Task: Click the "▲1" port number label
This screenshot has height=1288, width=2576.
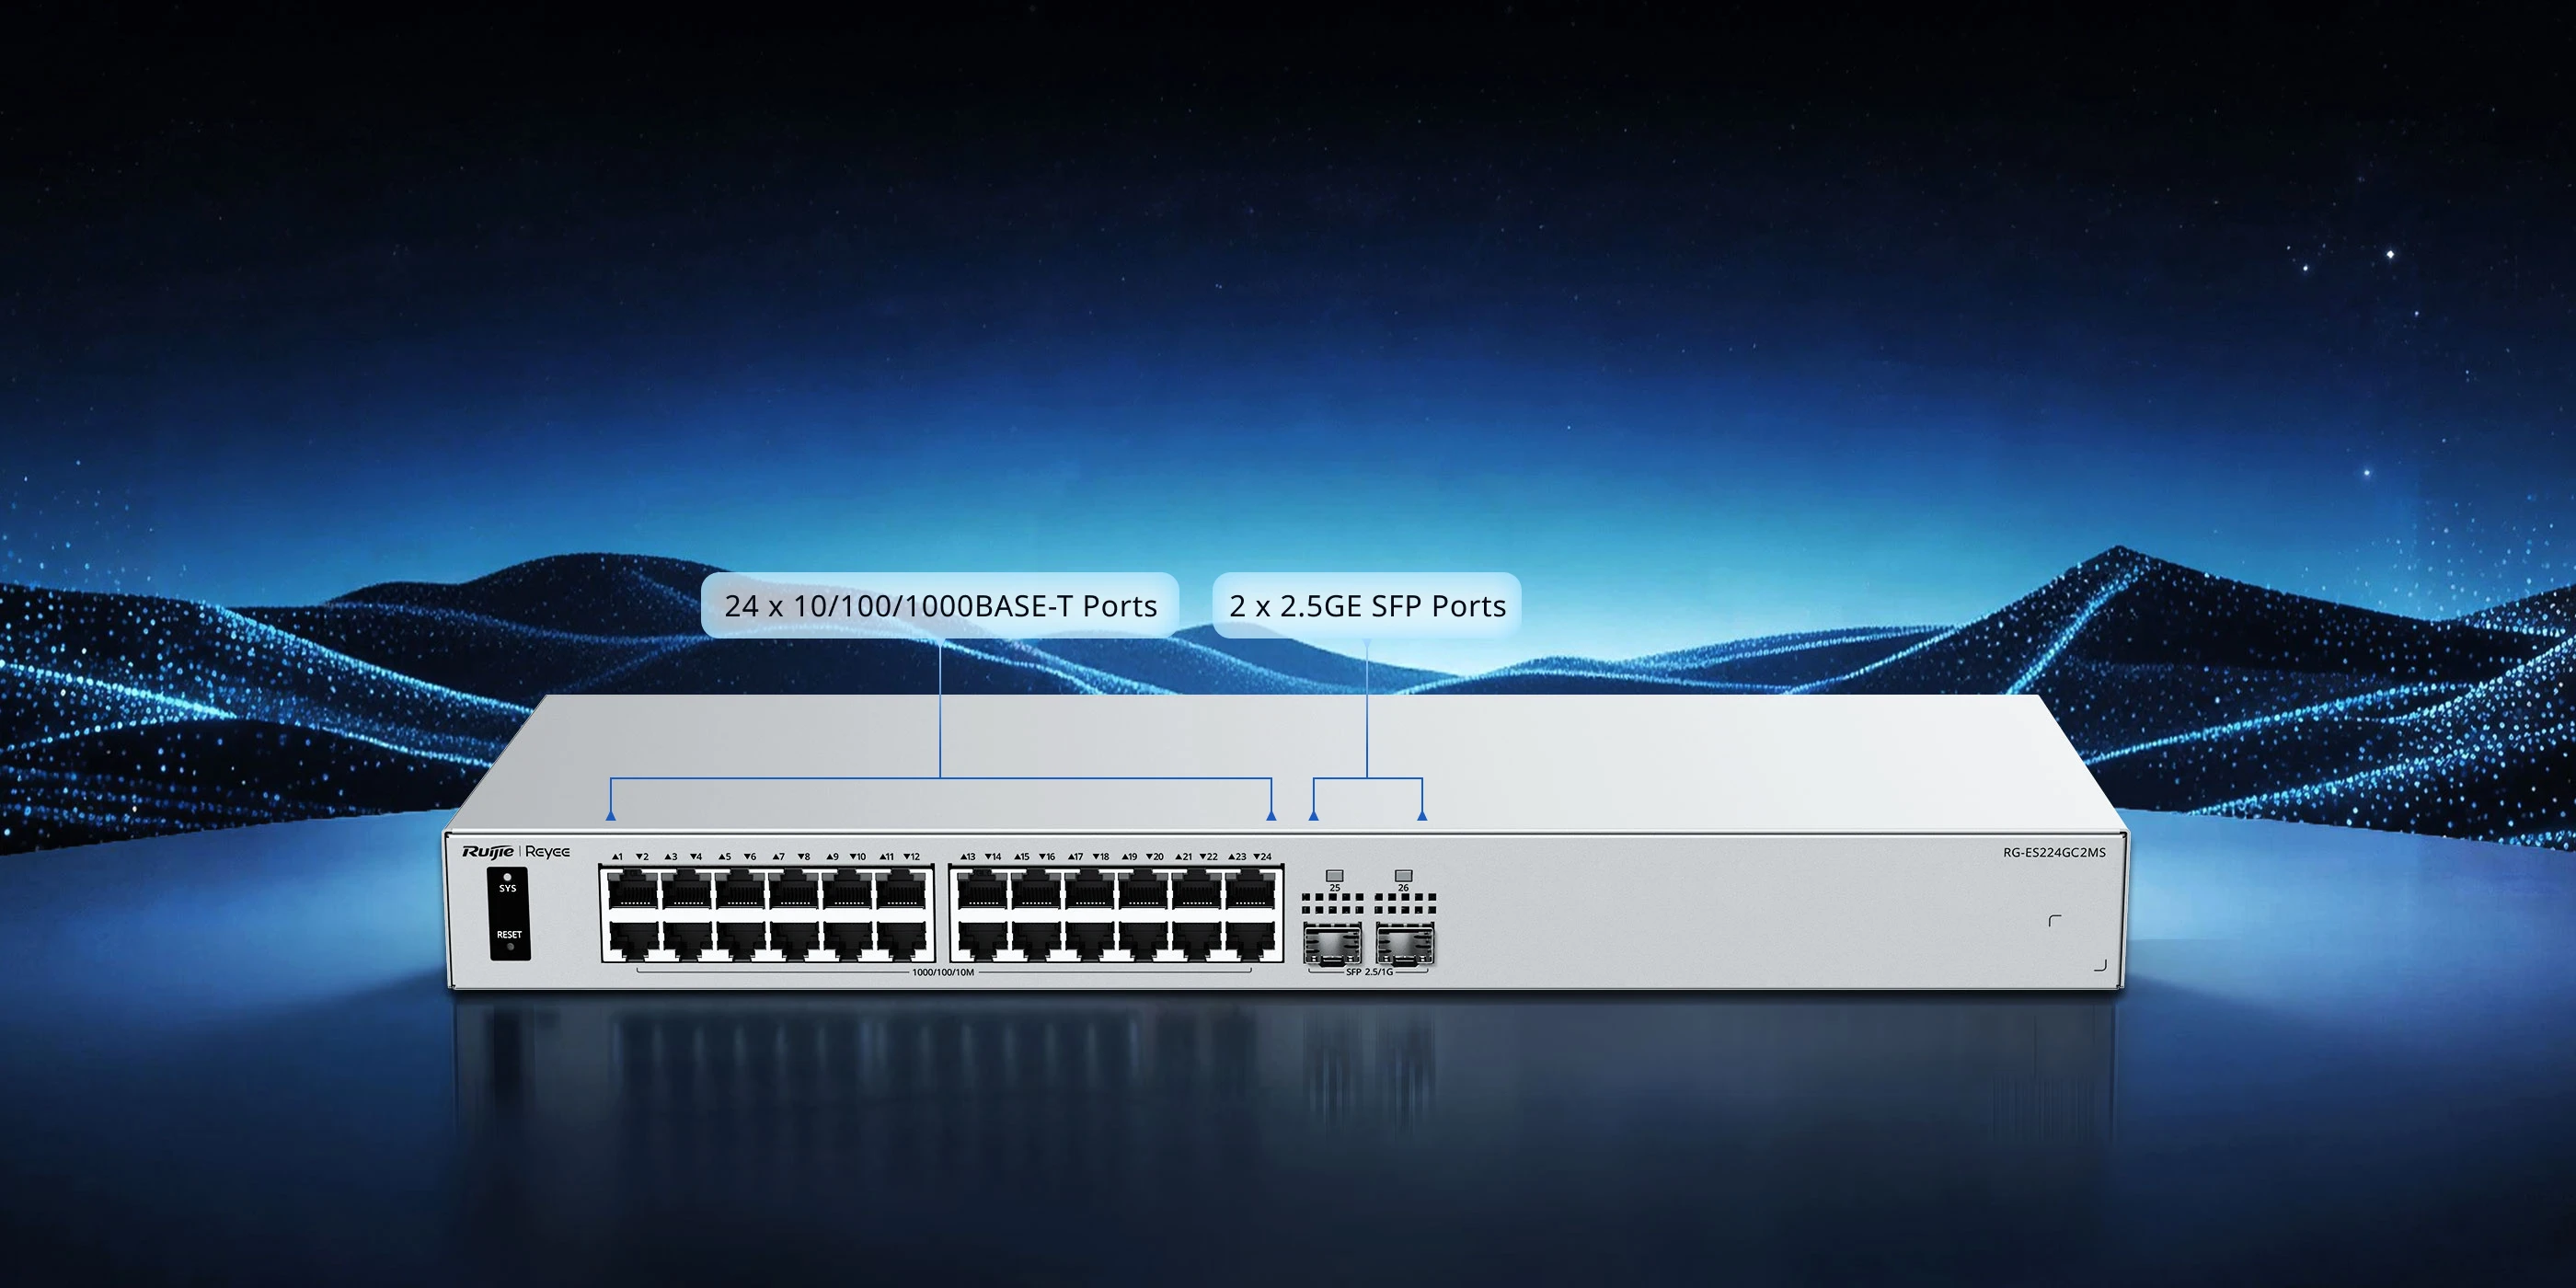Action: pos(617,857)
